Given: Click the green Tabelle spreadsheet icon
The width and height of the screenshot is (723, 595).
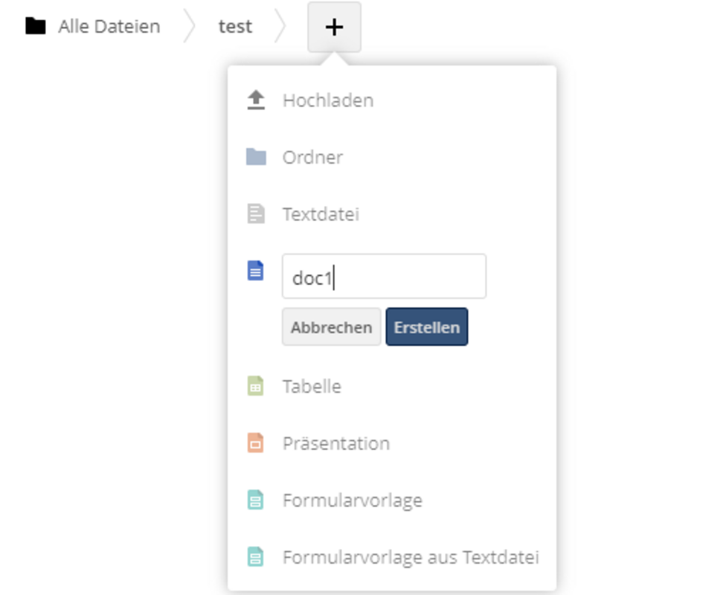Looking at the screenshot, I should (x=256, y=386).
